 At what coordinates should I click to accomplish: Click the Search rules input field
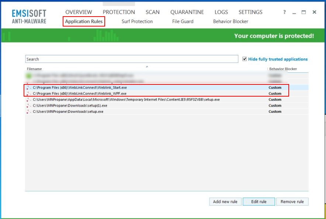click(x=132, y=59)
